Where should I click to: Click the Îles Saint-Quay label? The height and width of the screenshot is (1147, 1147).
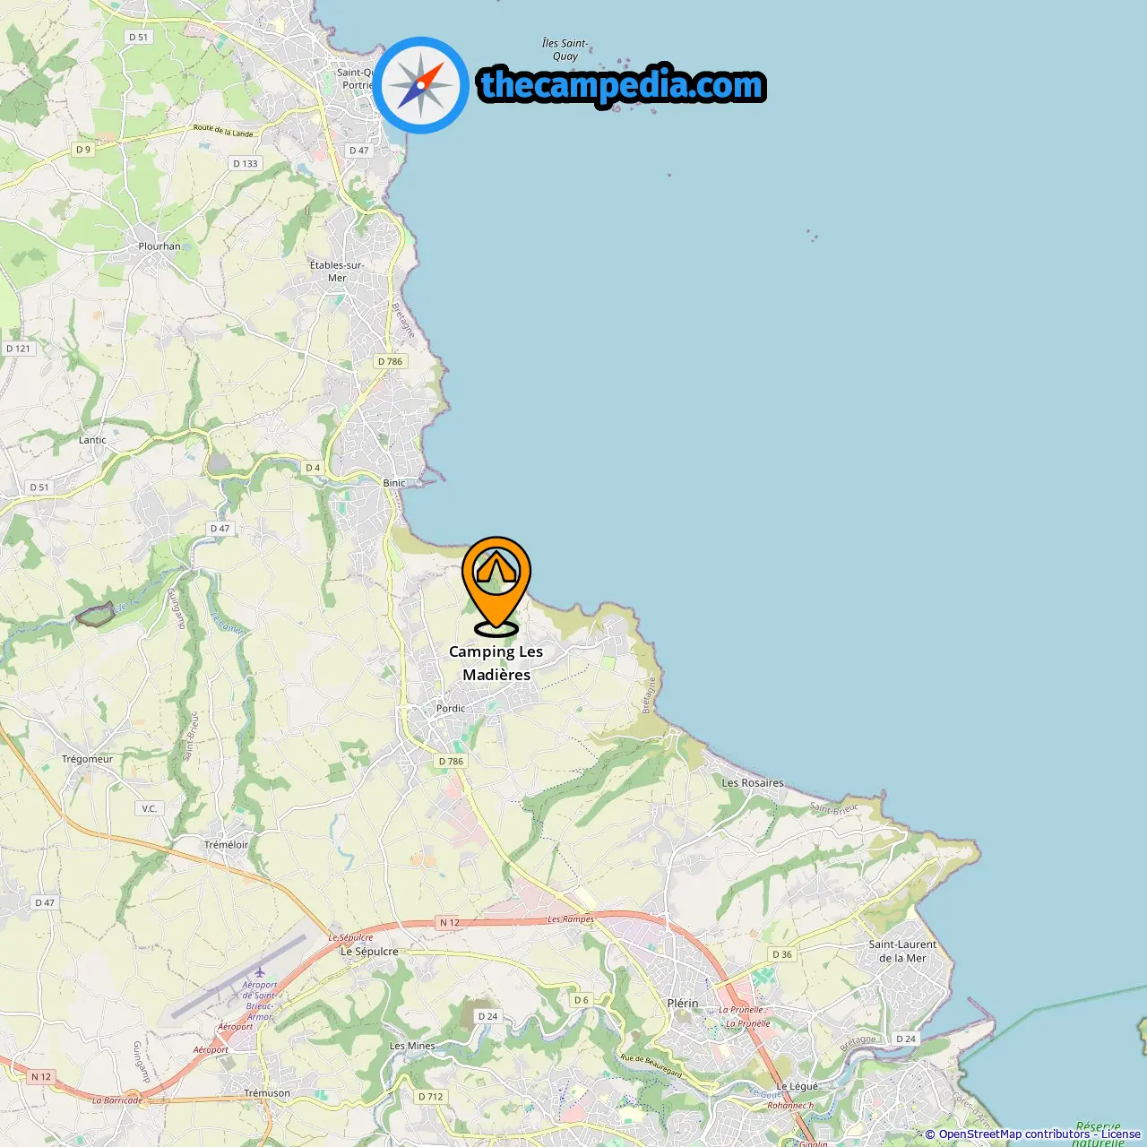click(565, 49)
